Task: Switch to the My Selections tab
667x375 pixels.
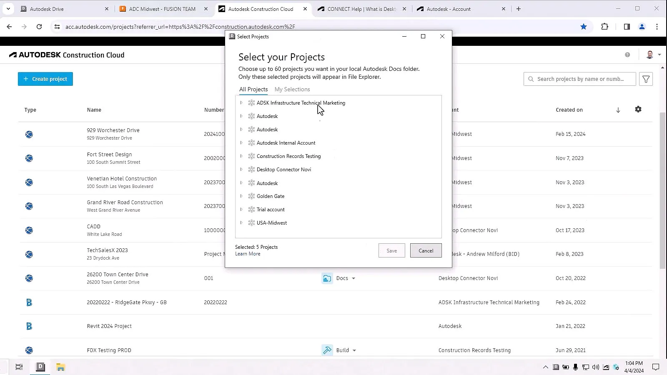Action: click(292, 89)
